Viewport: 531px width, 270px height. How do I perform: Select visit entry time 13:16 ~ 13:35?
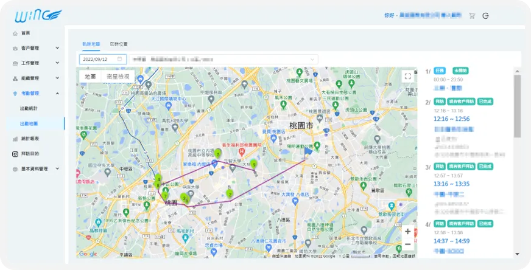(452, 184)
